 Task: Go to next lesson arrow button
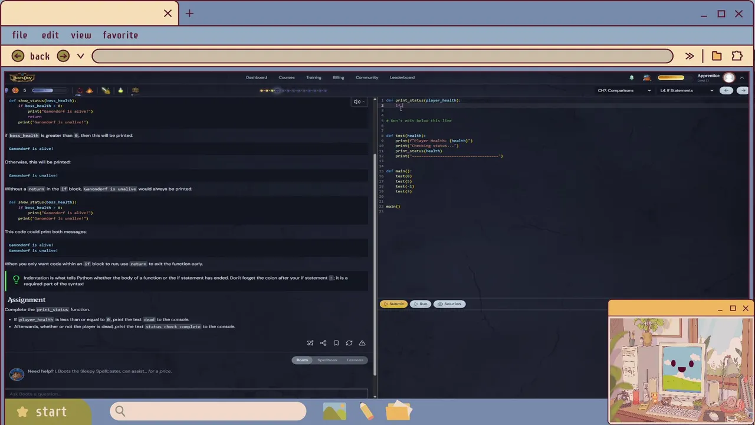[x=743, y=90]
